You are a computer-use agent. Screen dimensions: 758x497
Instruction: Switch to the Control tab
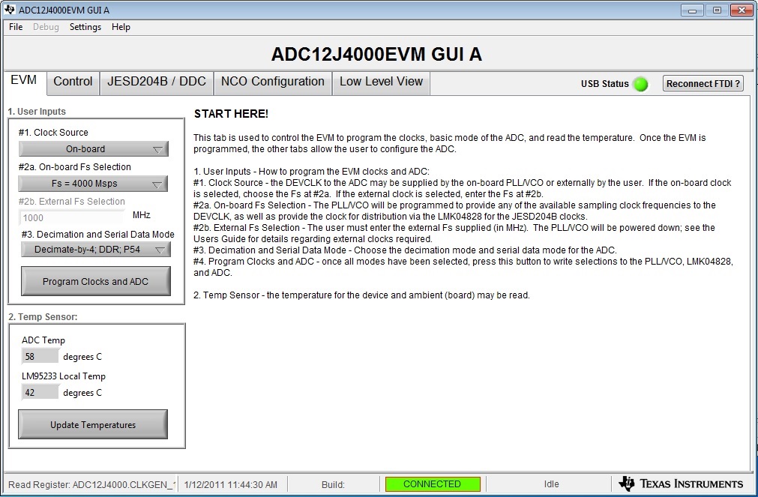pyautogui.click(x=73, y=82)
